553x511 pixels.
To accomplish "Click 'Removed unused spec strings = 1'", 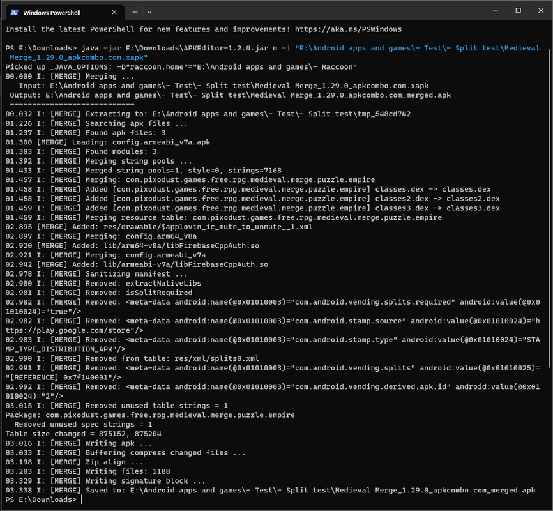I will click(83, 425).
